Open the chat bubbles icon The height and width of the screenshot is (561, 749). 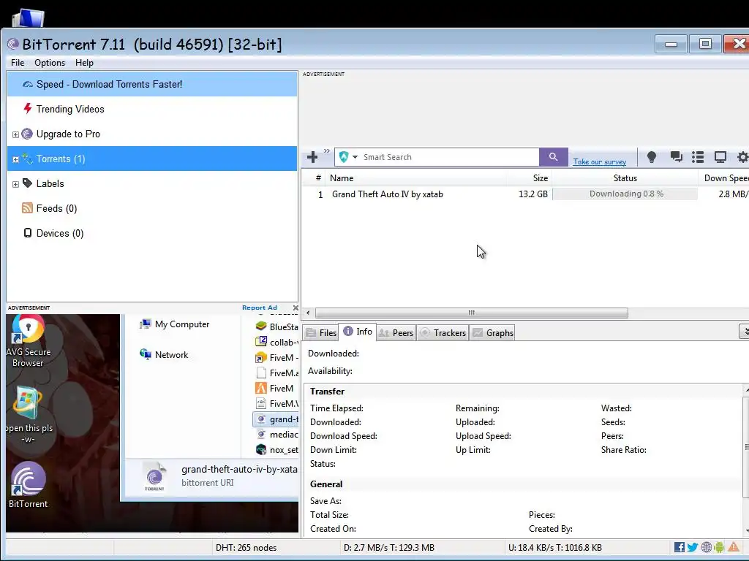pyautogui.click(x=676, y=157)
